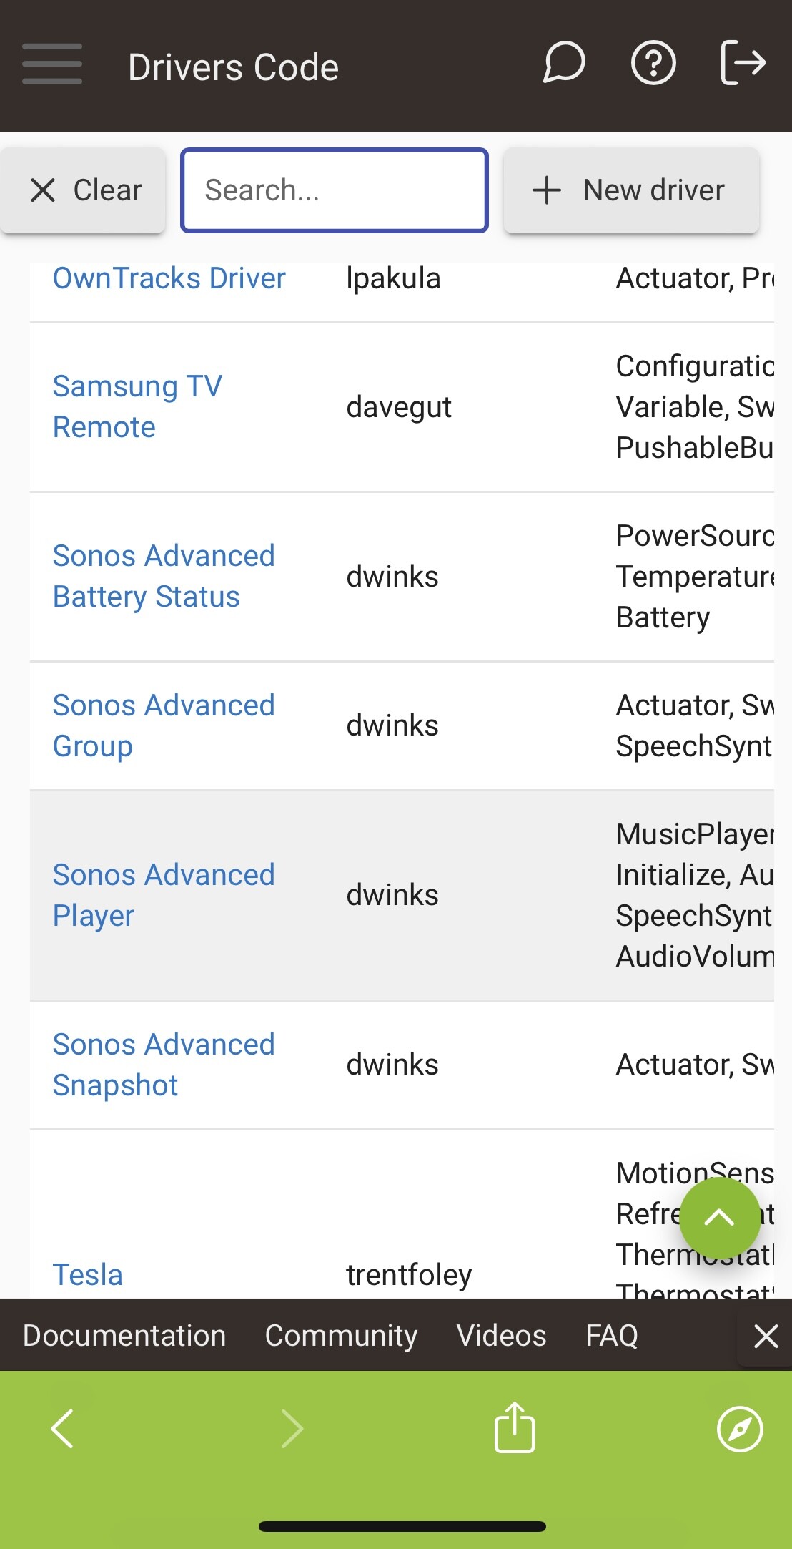The height and width of the screenshot is (1549, 792).
Task: Tap the green scroll-to-top arrow button
Action: (719, 1217)
